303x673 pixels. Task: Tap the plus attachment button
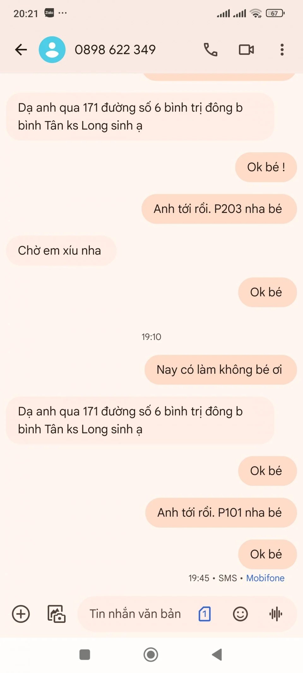coord(21,614)
